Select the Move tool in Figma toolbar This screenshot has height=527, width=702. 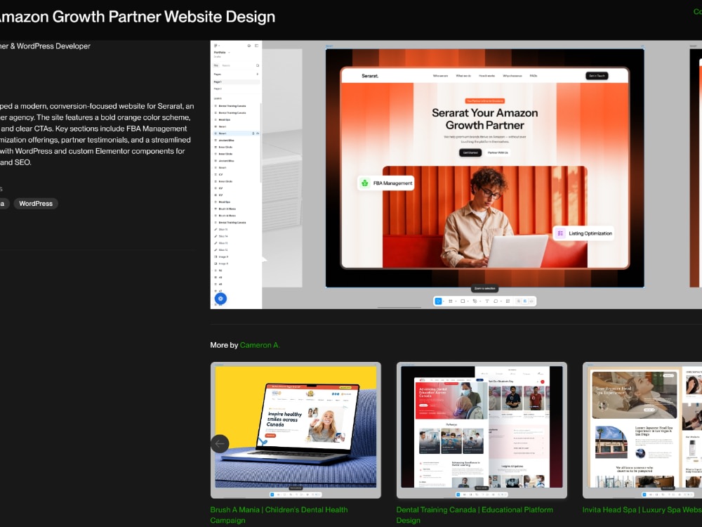tap(438, 301)
